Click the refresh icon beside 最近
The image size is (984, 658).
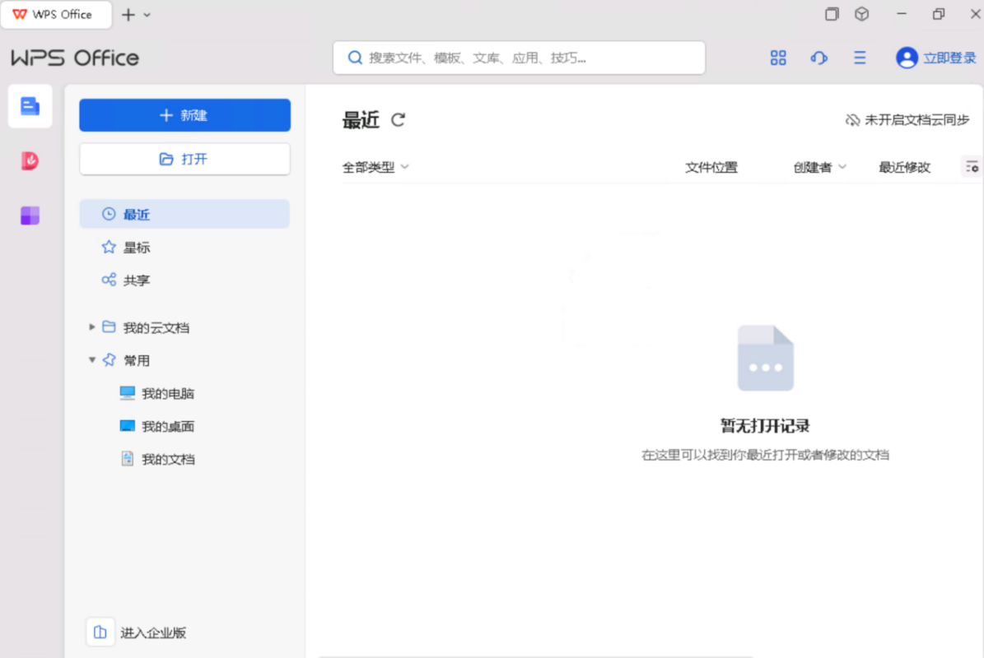[x=398, y=120]
